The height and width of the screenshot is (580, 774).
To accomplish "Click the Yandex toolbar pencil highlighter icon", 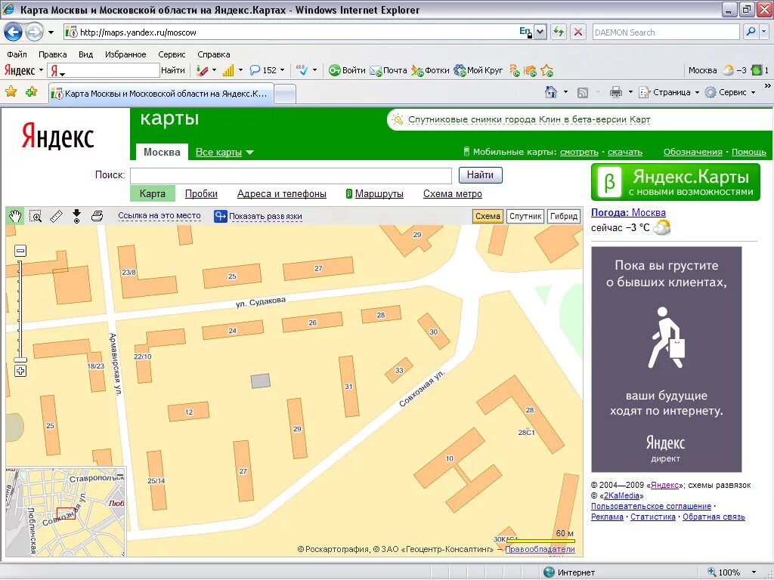I will 202,70.
